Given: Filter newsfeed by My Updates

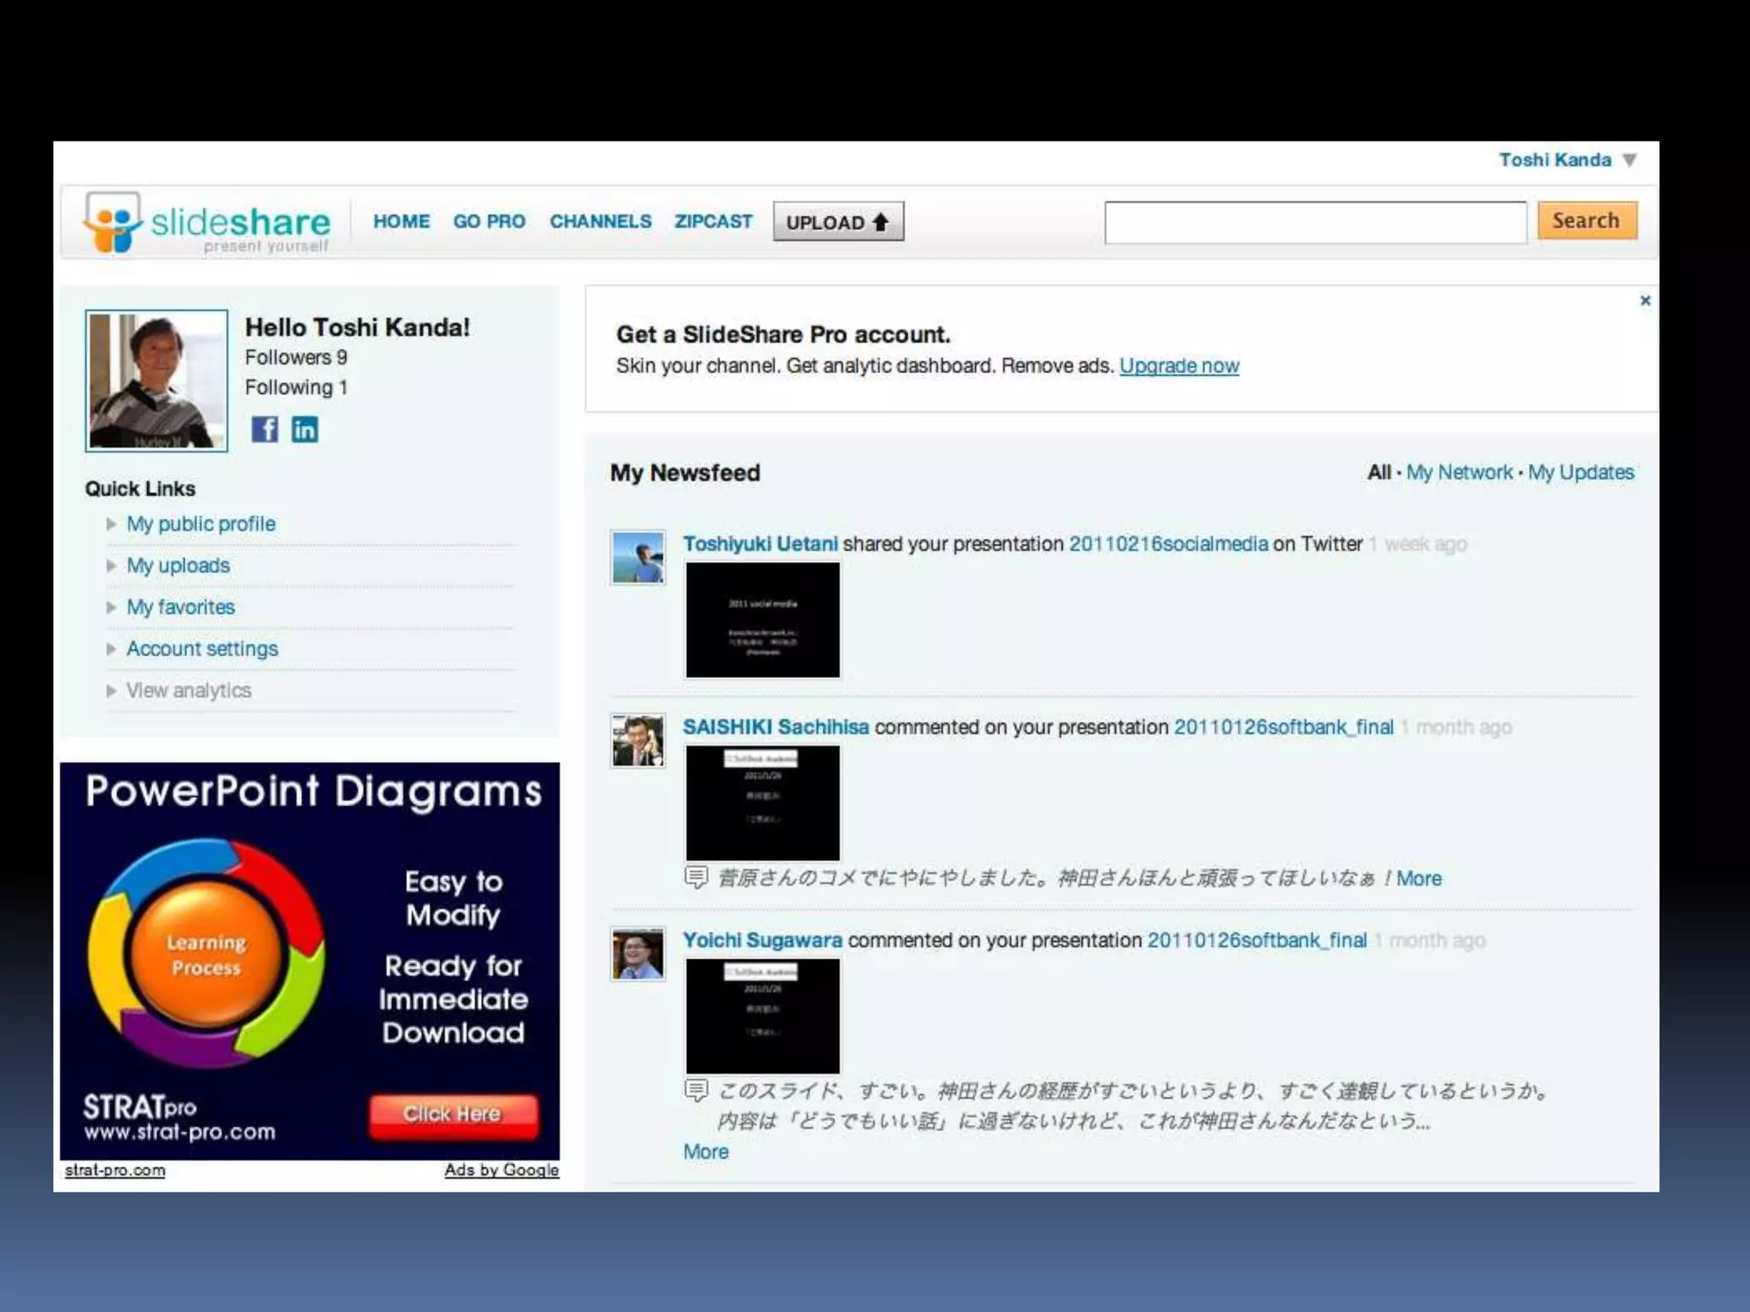Looking at the screenshot, I should point(1580,472).
